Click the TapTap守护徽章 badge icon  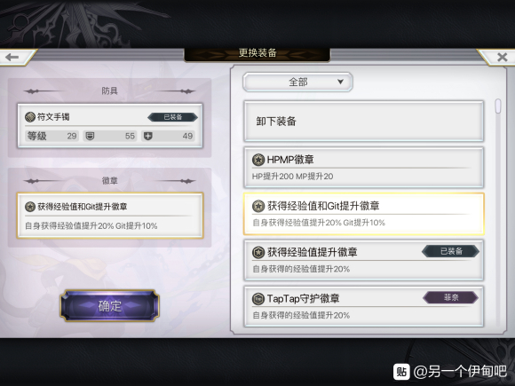coord(258,299)
